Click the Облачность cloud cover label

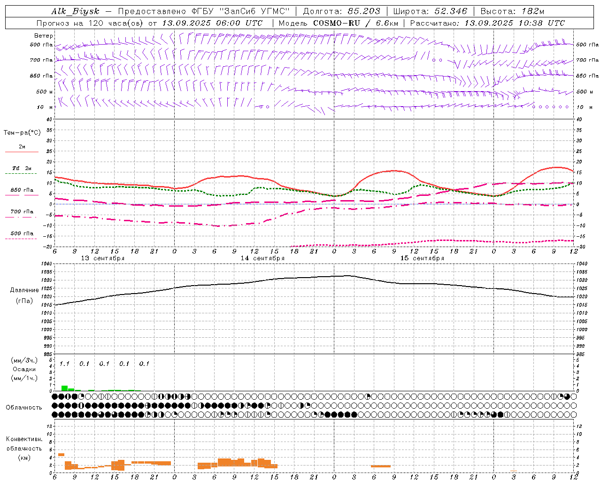tap(23, 408)
